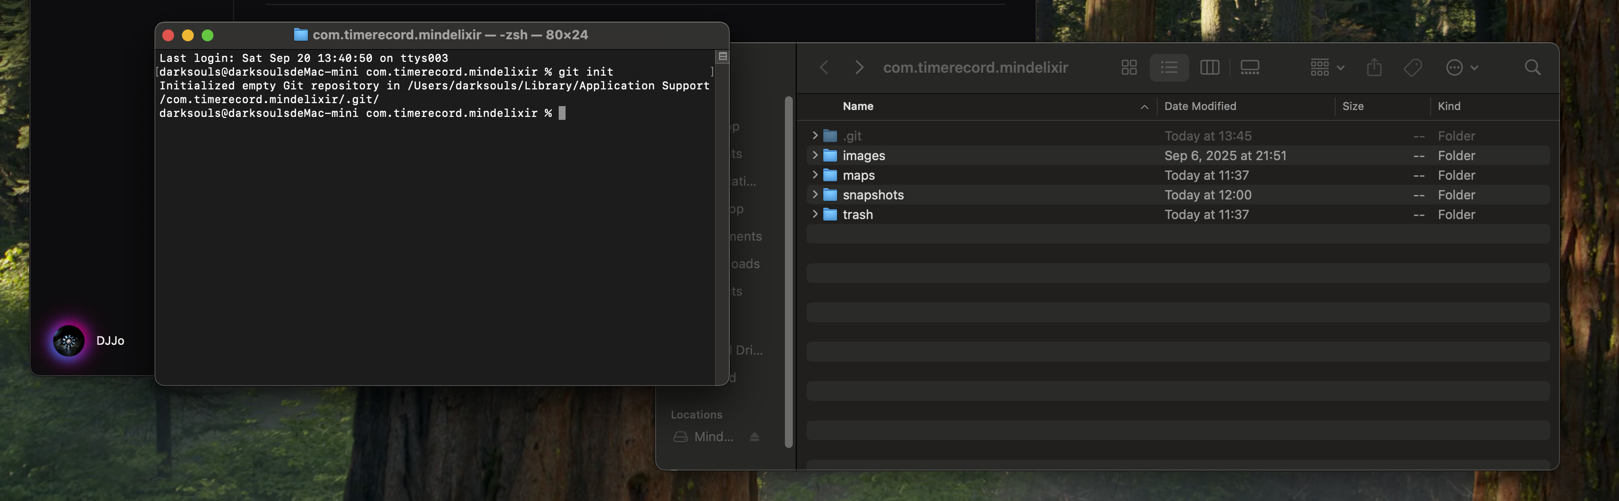Select the trash folder row
The width and height of the screenshot is (1619, 501).
coord(1178,214)
